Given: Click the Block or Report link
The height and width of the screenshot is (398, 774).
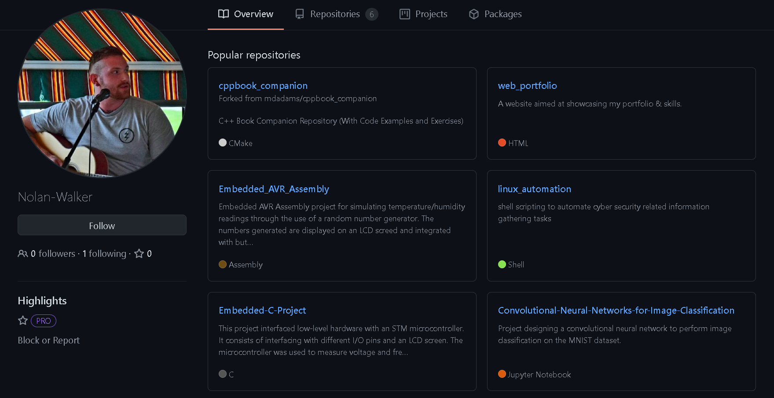Looking at the screenshot, I should (x=49, y=340).
